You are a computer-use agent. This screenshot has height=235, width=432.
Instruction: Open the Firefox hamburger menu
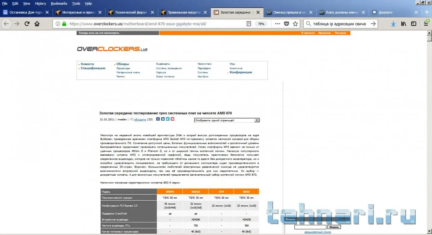[426, 24]
